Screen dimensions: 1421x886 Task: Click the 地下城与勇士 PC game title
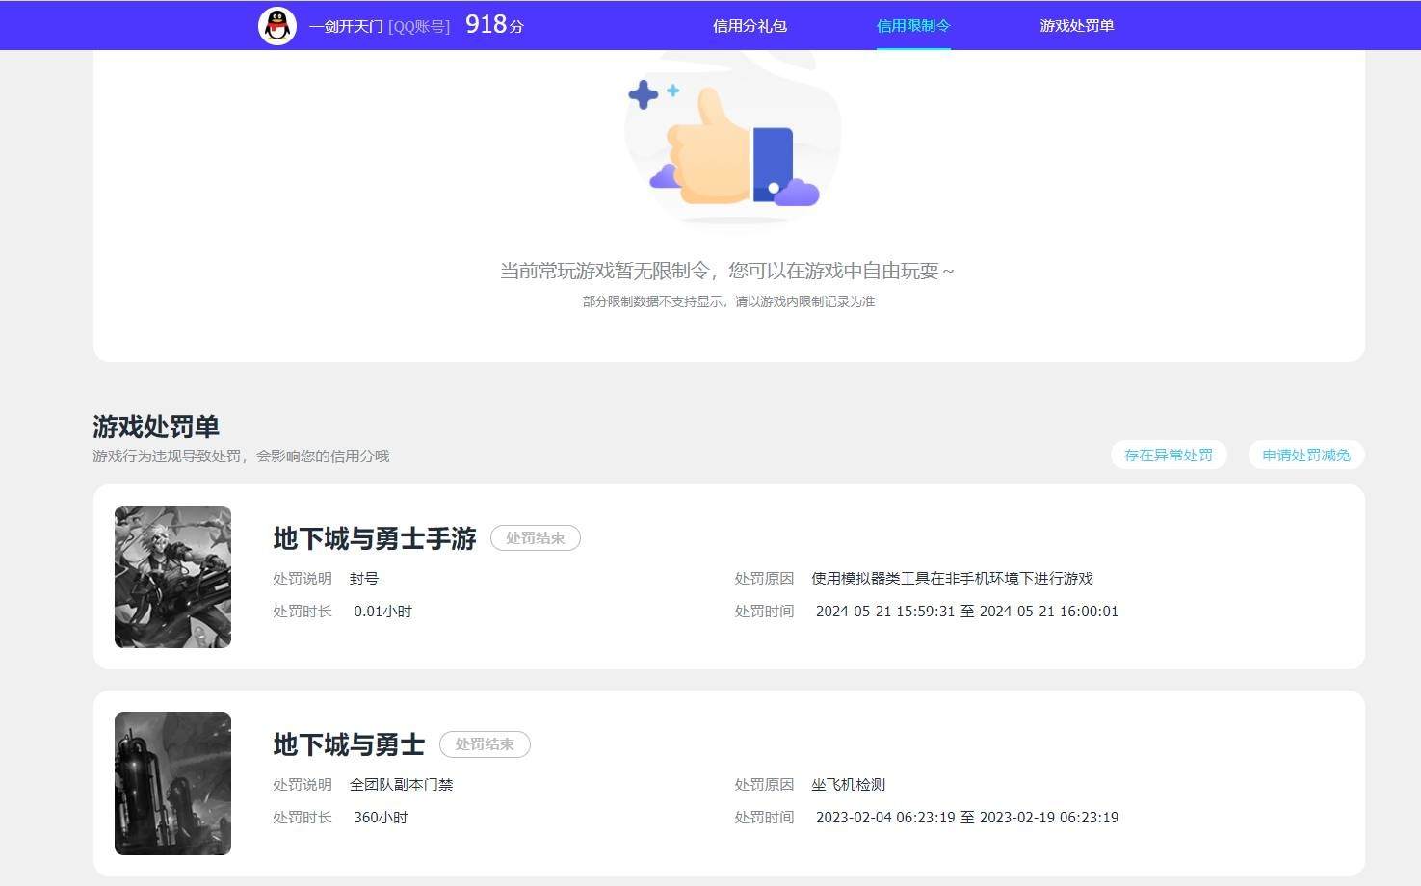(349, 744)
